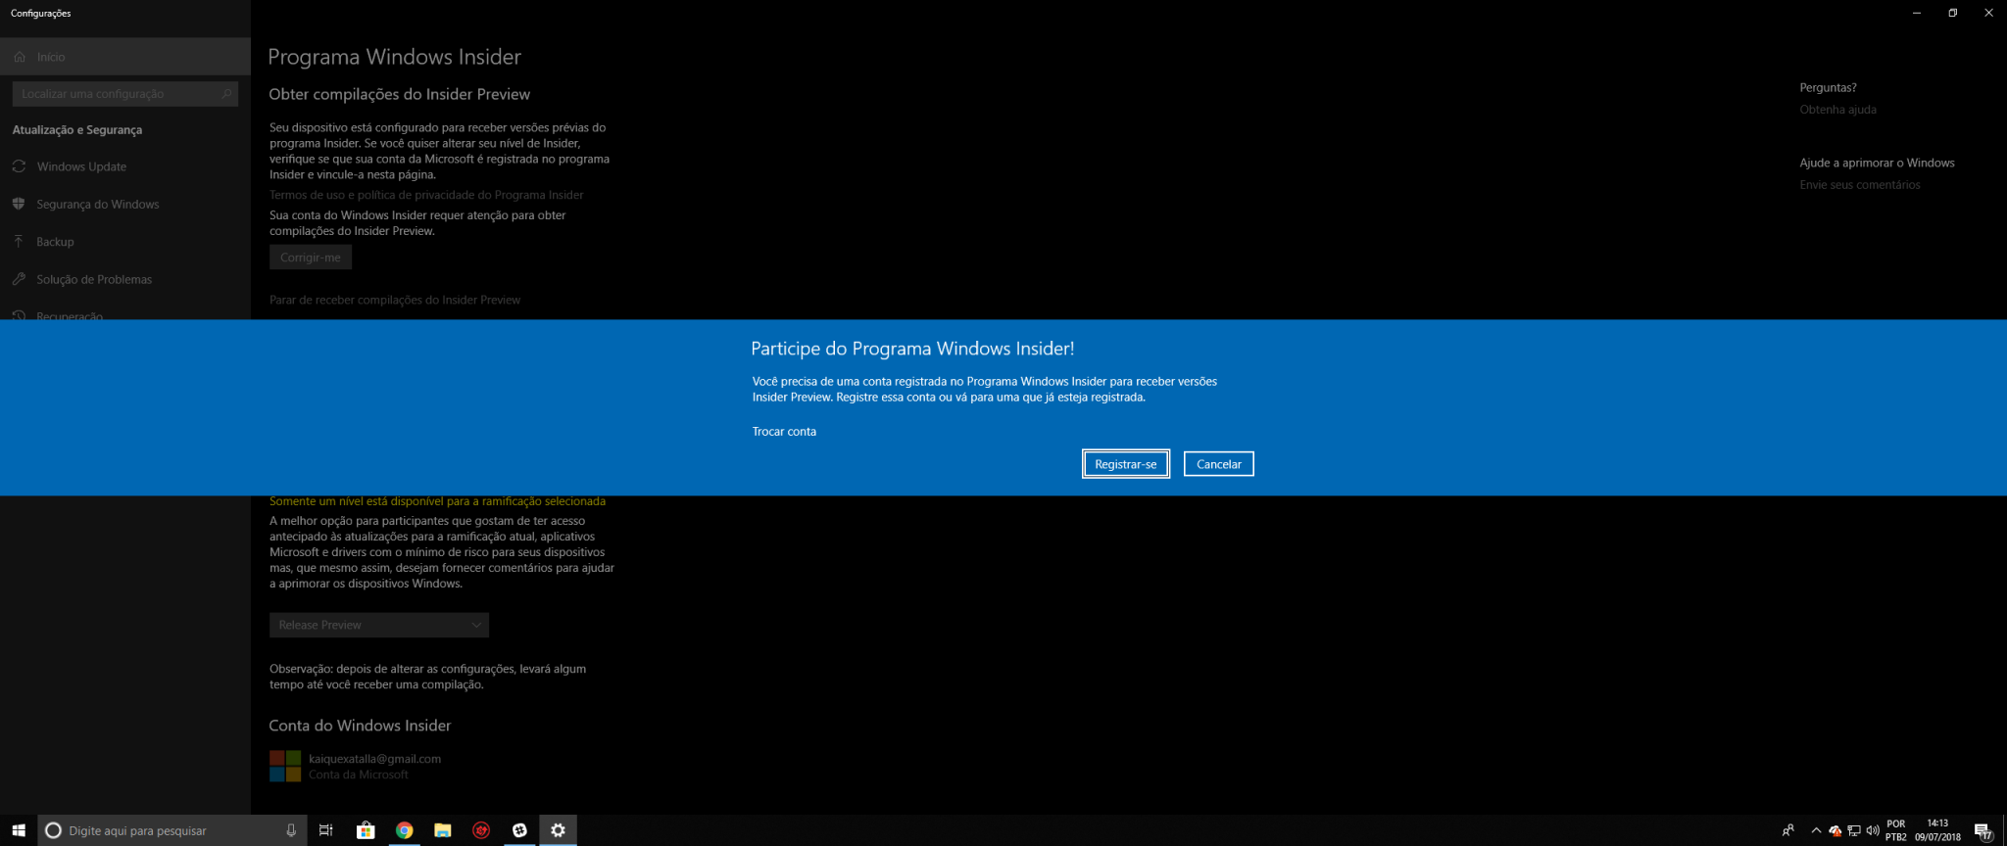Show hidden system tray icons
The height and width of the screenshot is (846, 2007).
[1816, 830]
